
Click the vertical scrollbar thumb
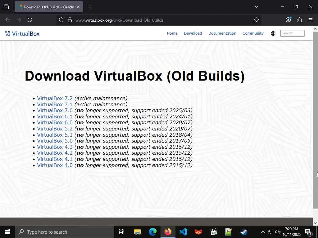[315, 120]
